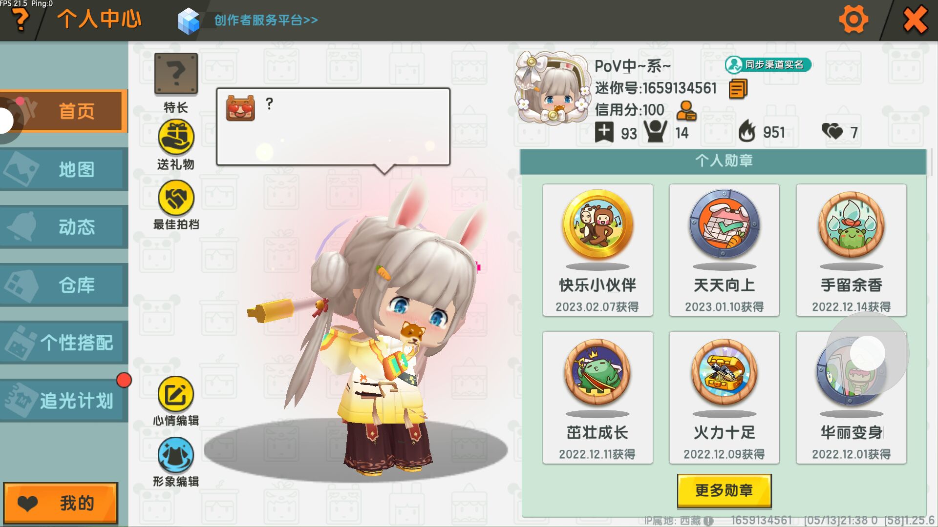Click the 特长 question block icon
This screenshot has height=527, width=938.
coord(176,74)
